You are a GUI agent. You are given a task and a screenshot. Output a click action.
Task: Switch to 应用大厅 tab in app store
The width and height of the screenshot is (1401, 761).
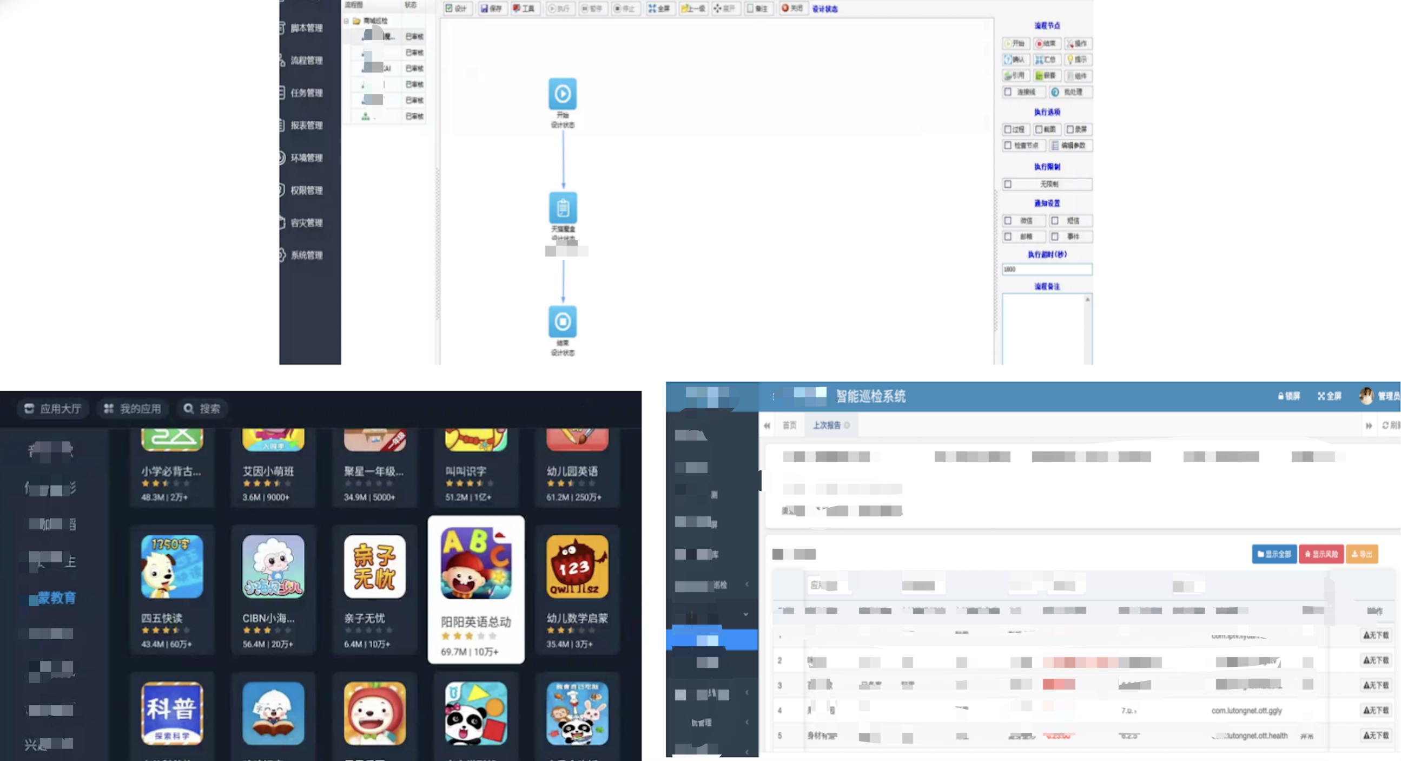coord(53,409)
